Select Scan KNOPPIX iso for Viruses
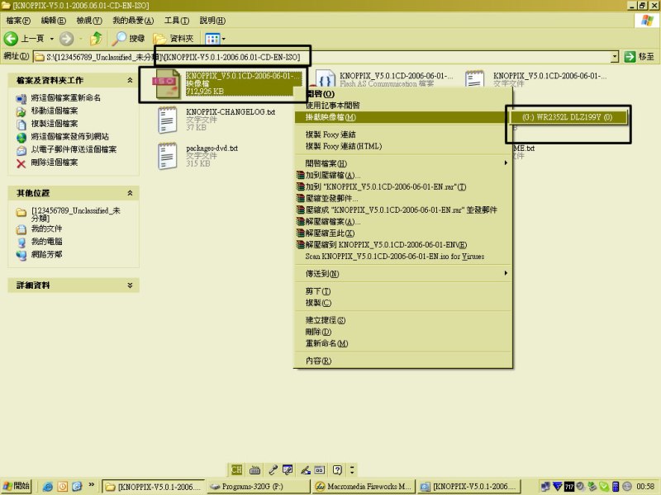Screen dimensions: 661x495 point(402,256)
